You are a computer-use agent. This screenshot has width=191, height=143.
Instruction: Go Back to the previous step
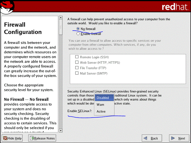click(x=152, y=138)
